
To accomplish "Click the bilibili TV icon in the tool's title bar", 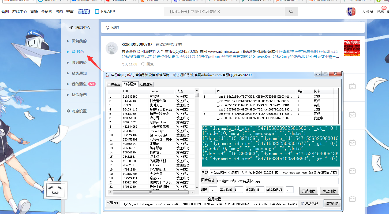I will (107, 75).
